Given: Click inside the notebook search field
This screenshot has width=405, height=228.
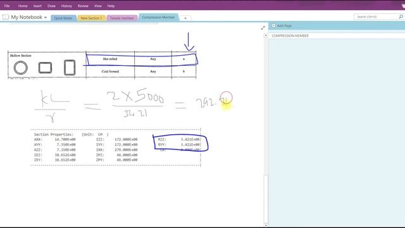Looking at the screenshot, I should point(376,17).
